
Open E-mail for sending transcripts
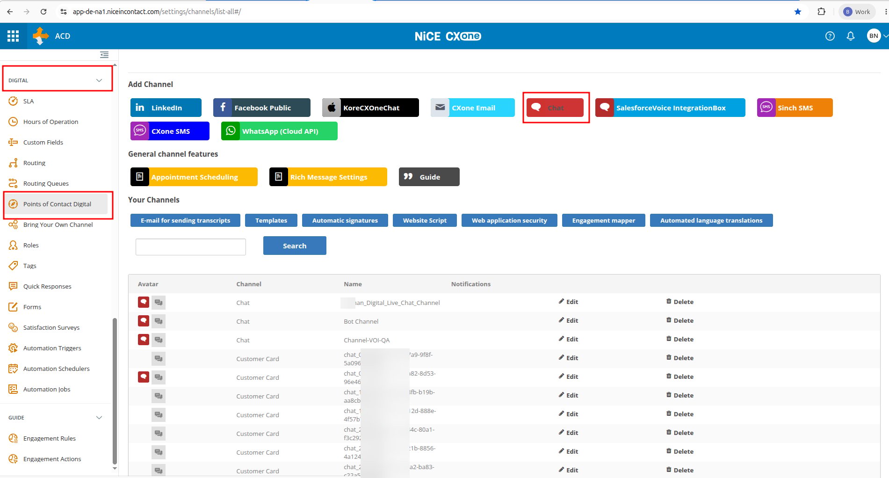pyautogui.click(x=185, y=220)
